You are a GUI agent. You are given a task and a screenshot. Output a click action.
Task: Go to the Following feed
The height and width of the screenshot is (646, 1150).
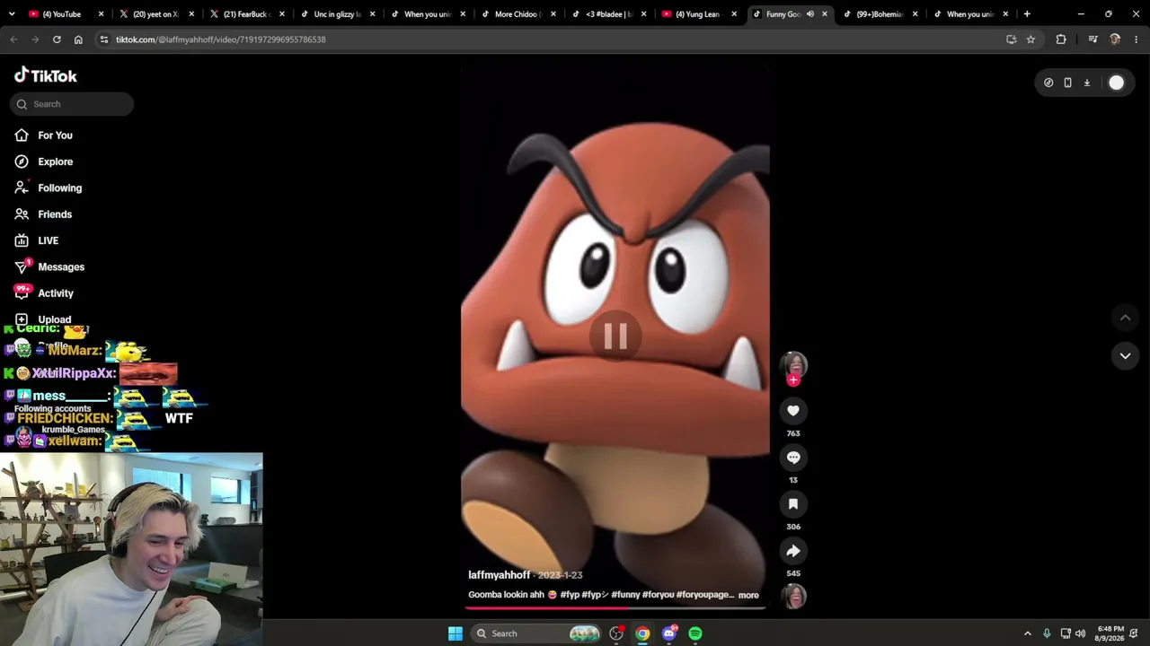(x=48, y=188)
